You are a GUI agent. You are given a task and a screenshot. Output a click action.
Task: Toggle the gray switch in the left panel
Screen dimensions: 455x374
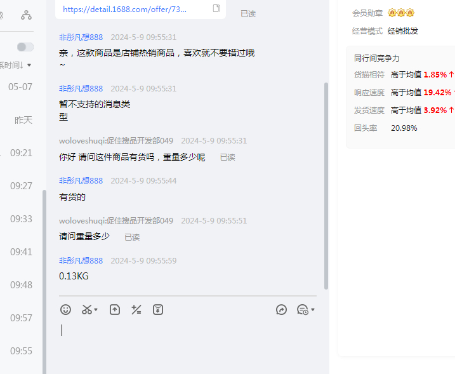point(25,47)
